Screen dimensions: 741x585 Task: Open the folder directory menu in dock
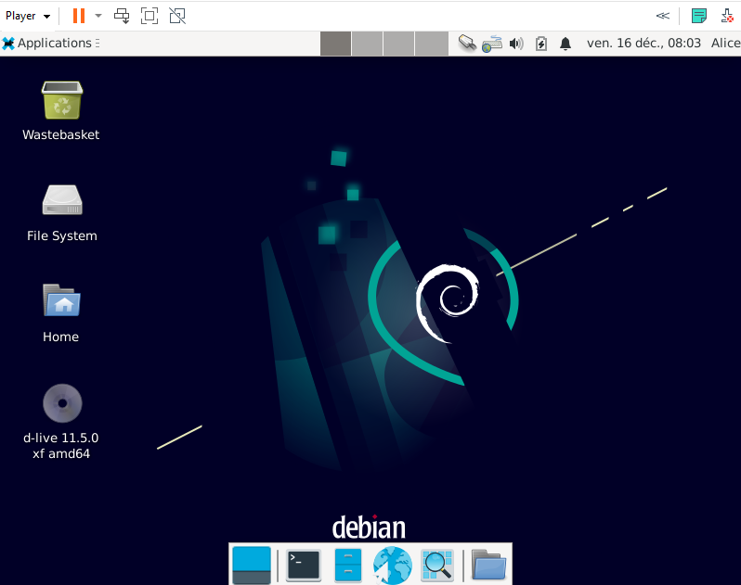click(x=488, y=564)
